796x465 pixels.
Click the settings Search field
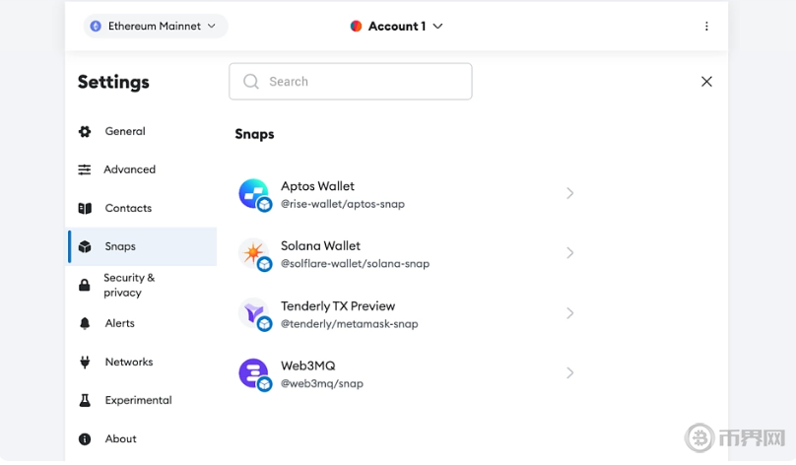click(x=351, y=82)
